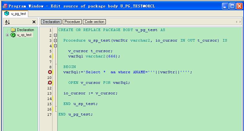Collapse the code fold on line 4
The image size is (244, 131).
[55, 46]
